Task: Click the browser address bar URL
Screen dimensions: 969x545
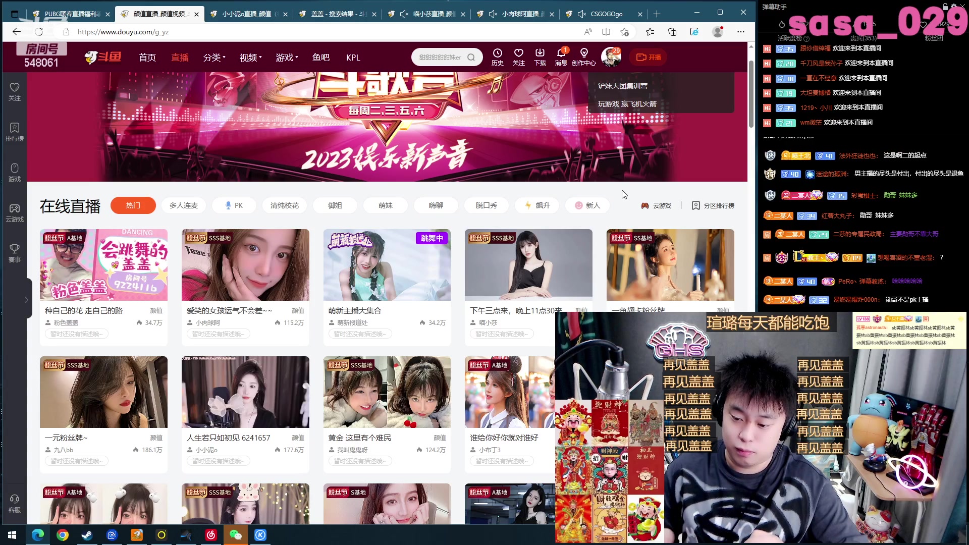Action: pyautogui.click(x=123, y=32)
